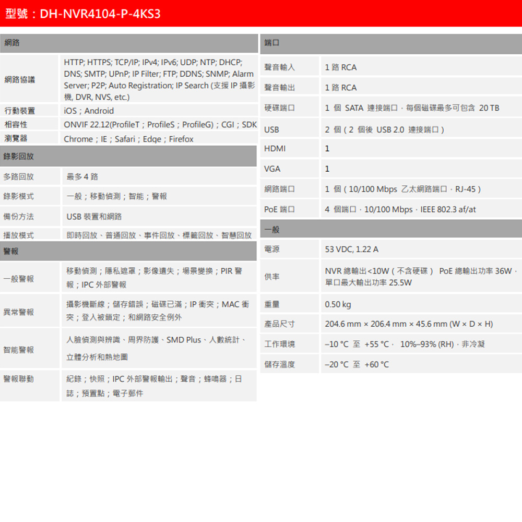Image resolution: width=522 pixels, height=522 pixels.
Task: Click the 最多 4 路 value
Action: [82, 177]
